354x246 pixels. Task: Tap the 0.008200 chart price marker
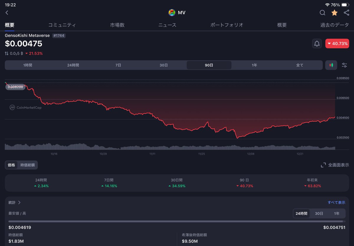click(15, 87)
